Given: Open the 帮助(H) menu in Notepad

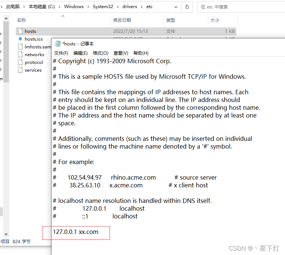Looking at the screenshot, I should (x=141, y=53).
